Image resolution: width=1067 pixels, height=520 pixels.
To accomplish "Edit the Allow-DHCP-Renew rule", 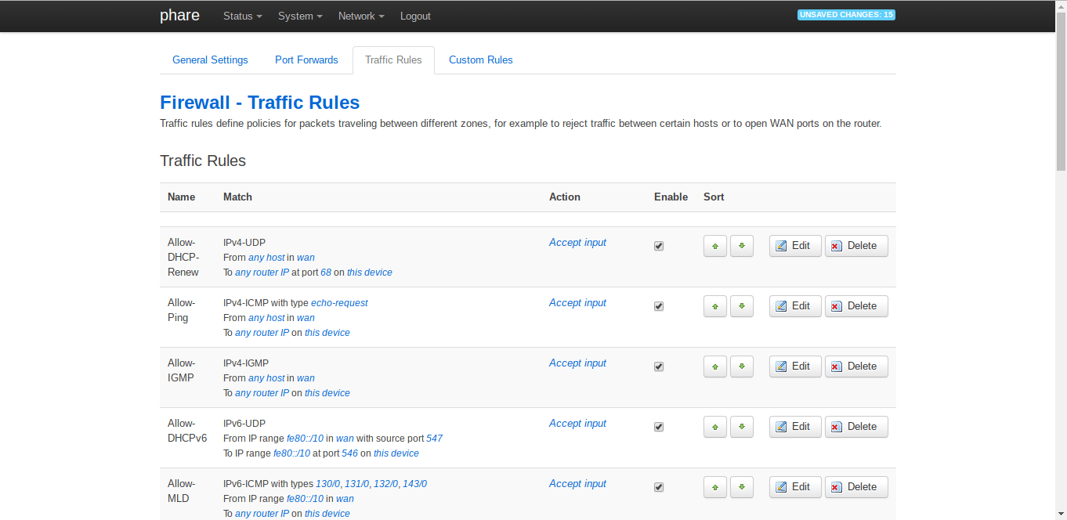I will point(795,246).
